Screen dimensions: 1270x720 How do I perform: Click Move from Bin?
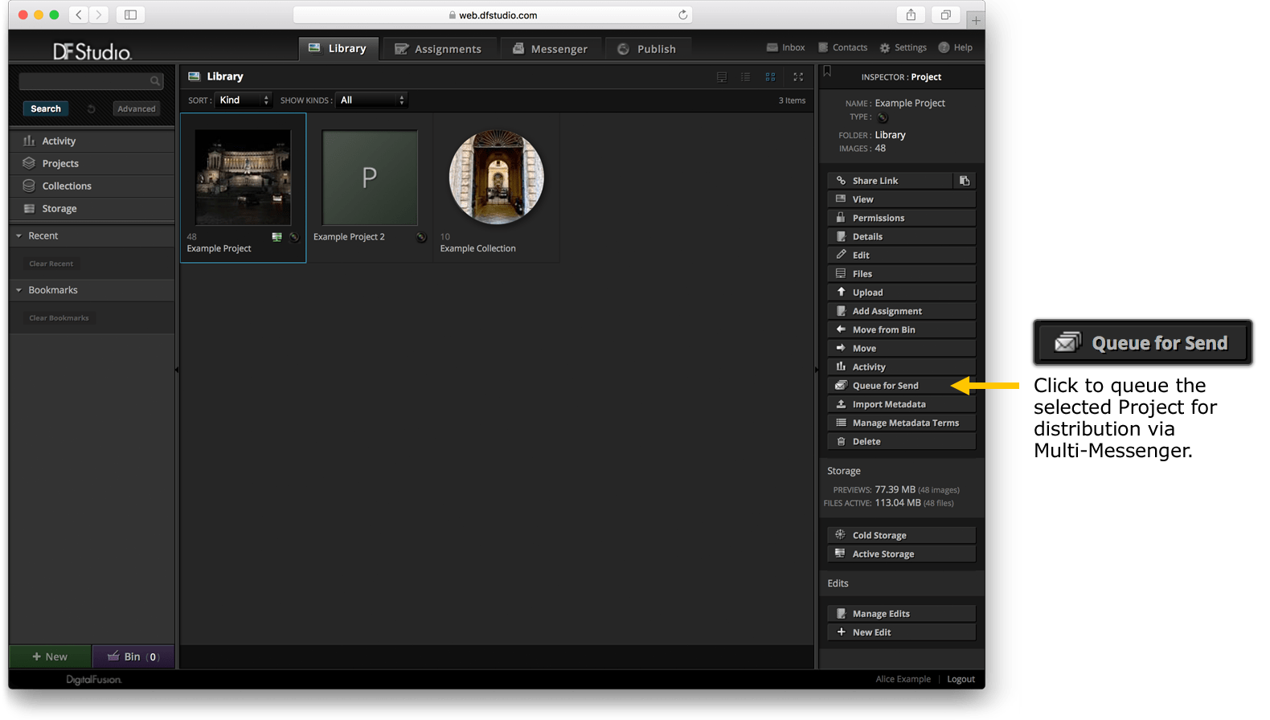coord(901,329)
